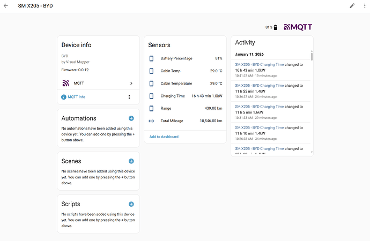Click the back arrow icon
Screen dimensions: 370x241
point(6,6)
